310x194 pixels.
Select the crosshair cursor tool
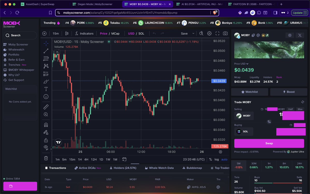[x=46, y=43]
